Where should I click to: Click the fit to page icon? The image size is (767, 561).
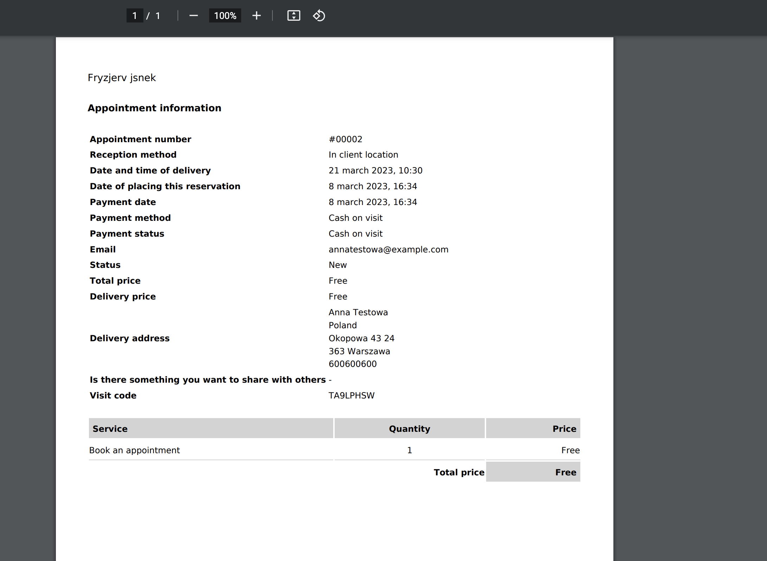294,16
